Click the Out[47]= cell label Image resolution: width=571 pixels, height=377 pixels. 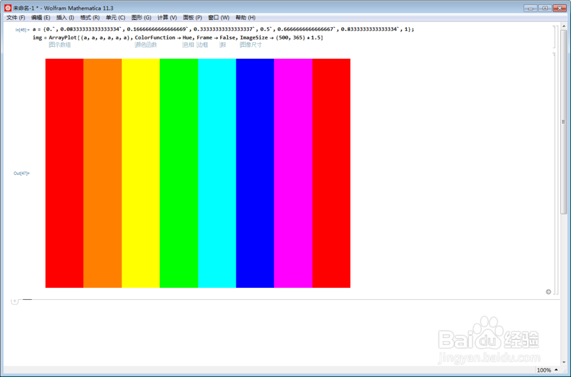[x=22, y=174]
